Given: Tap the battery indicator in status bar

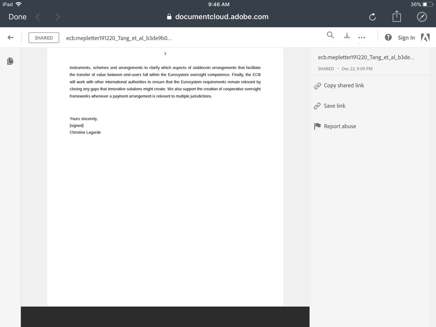Looking at the screenshot, I should (x=427, y=4).
